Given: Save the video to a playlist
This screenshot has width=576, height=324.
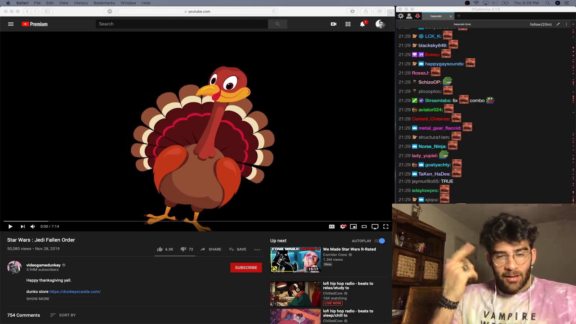Looking at the screenshot, I should [x=238, y=249].
